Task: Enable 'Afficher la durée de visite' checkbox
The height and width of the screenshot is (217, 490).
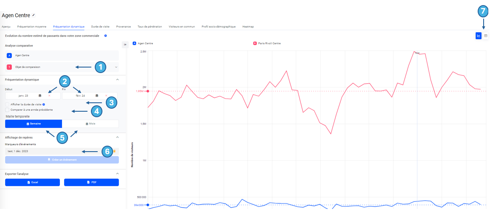Action: (7, 104)
